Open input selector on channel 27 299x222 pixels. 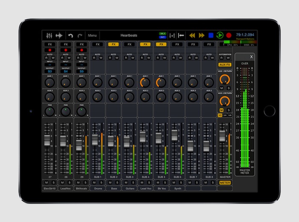(x=50, y=65)
